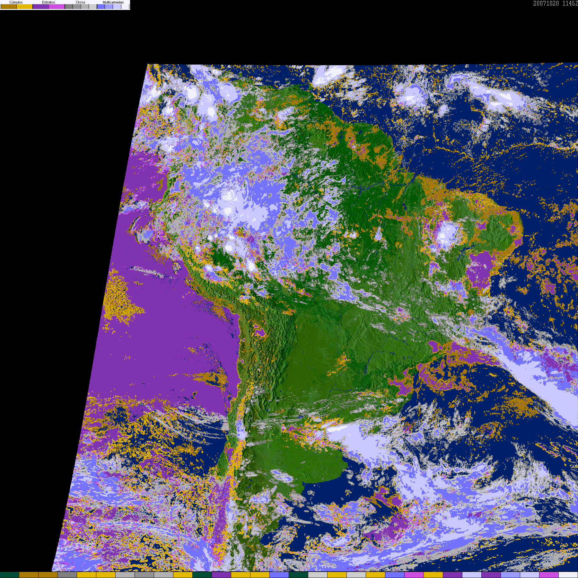Click the pale lavender Multicamadas legend swatch
578x578 pixels.
[117, 6]
